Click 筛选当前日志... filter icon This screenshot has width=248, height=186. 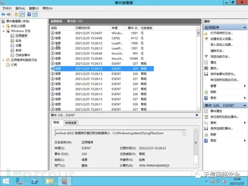206,56
